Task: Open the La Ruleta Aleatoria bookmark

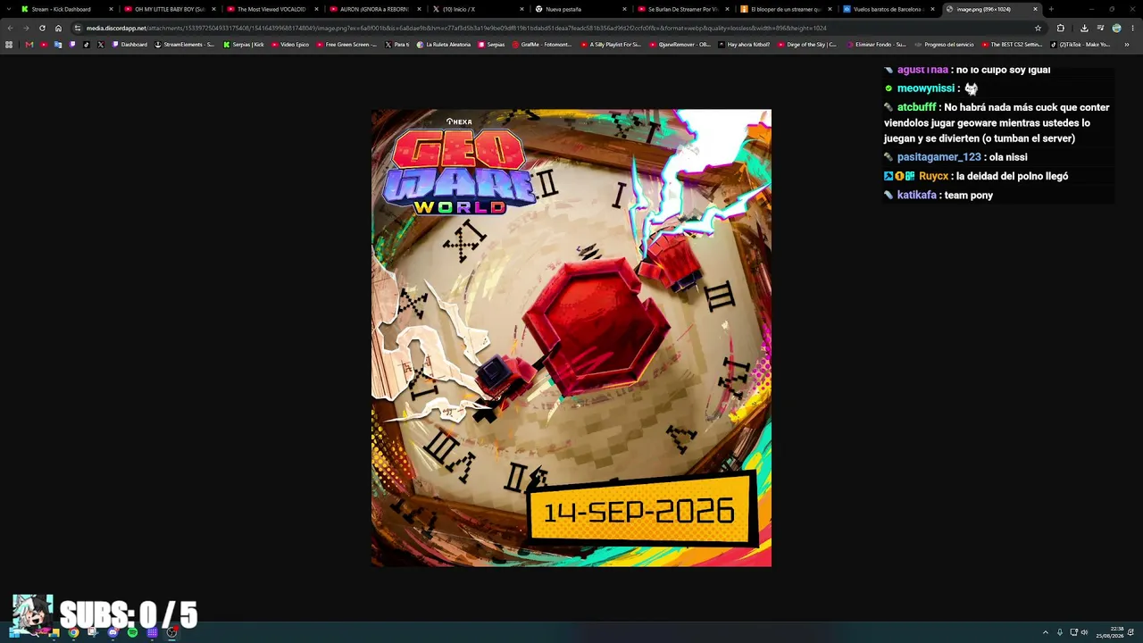Action: [445, 45]
